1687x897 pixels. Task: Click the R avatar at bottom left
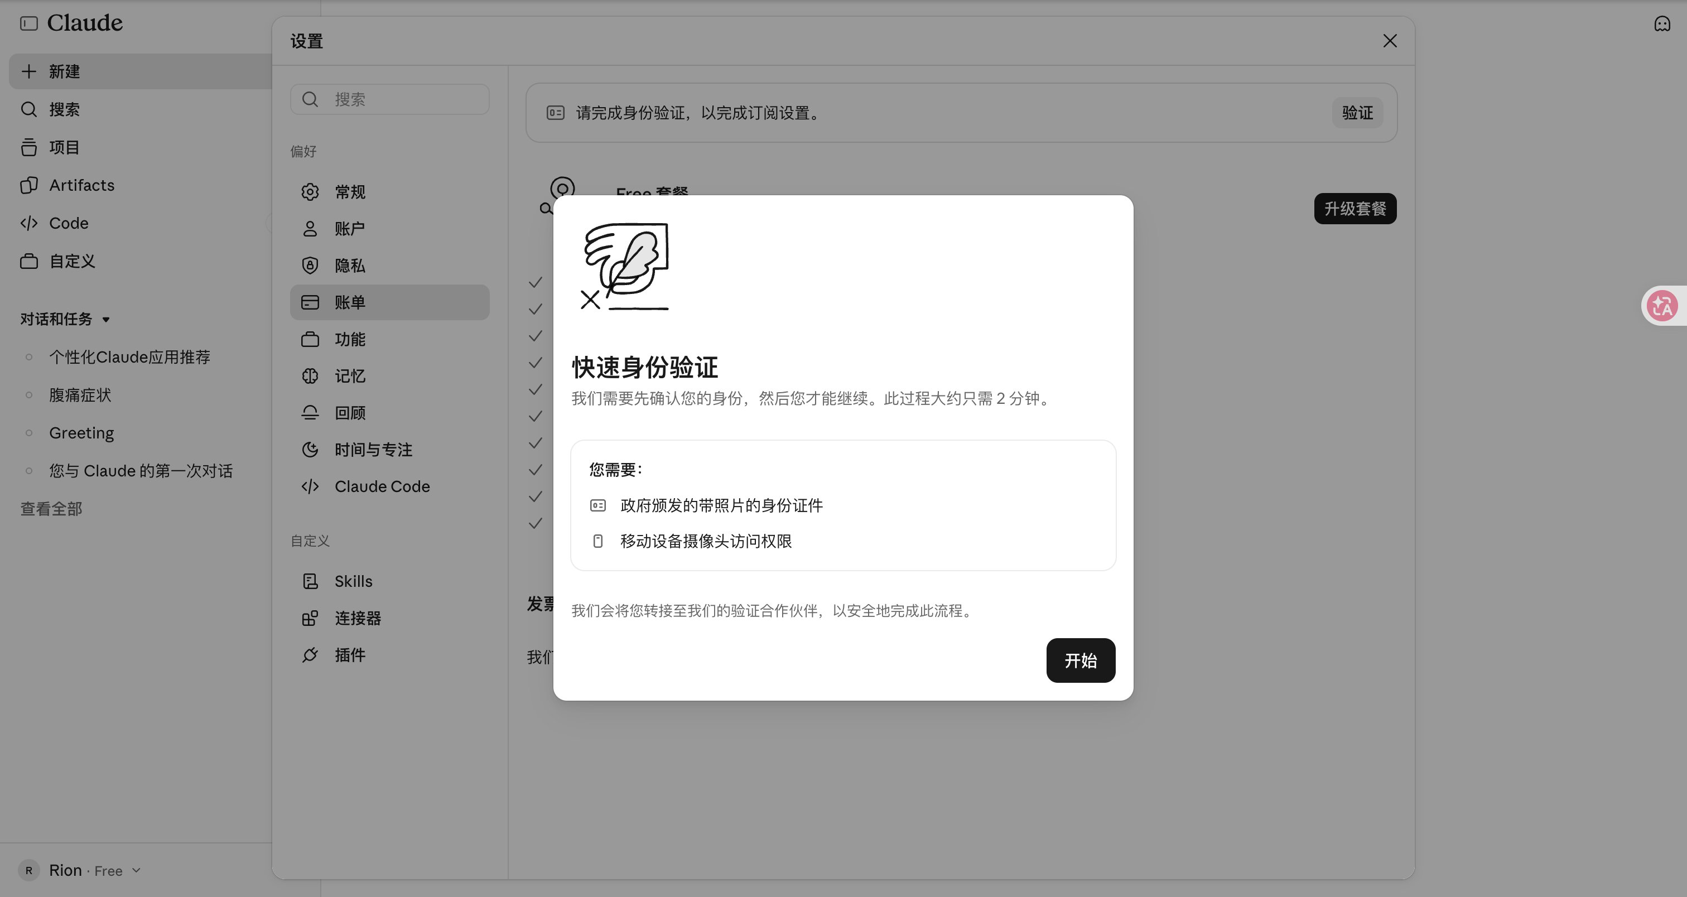(x=29, y=870)
